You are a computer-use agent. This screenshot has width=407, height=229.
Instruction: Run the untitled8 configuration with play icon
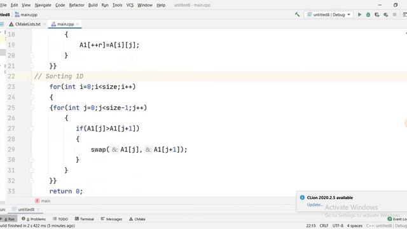pos(359,15)
